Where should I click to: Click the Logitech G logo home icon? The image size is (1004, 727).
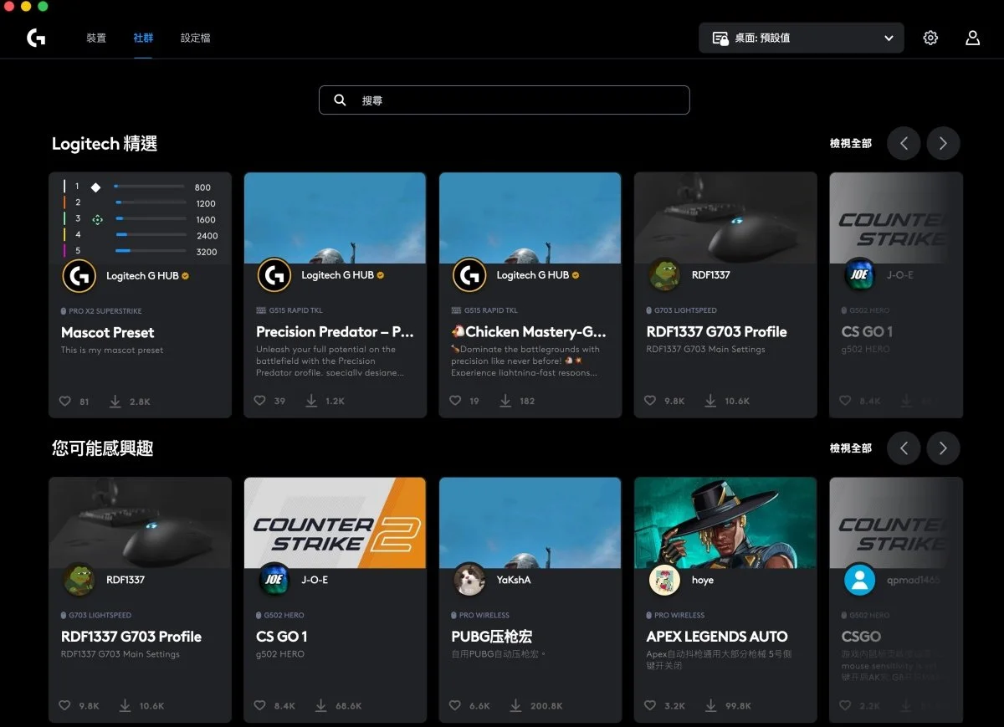[x=36, y=38]
